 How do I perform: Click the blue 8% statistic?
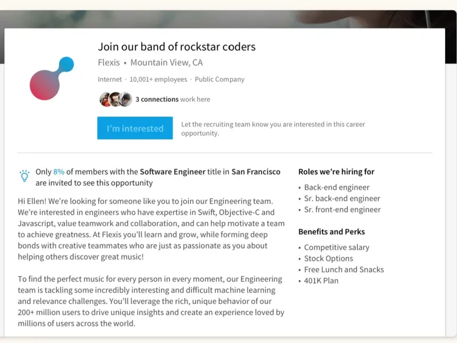pyautogui.click(x=59, y=171)
